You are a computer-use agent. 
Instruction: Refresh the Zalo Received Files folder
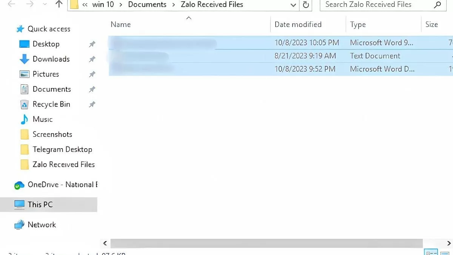pos(306,5)
